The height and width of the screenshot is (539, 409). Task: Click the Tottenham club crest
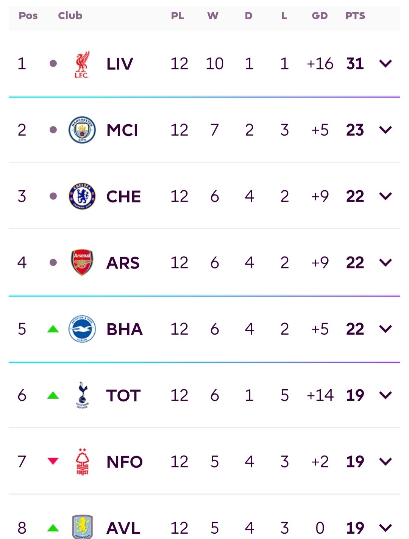click(82, 395)
